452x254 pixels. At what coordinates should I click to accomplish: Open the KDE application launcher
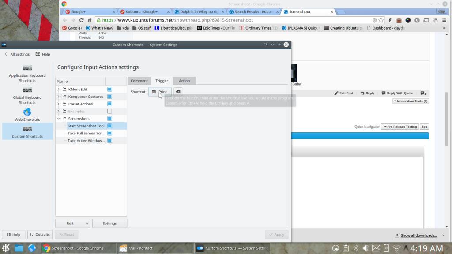6,248
